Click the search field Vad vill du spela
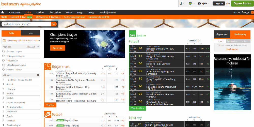The width and height of the screenshot is (254, 127). point(27,24)
